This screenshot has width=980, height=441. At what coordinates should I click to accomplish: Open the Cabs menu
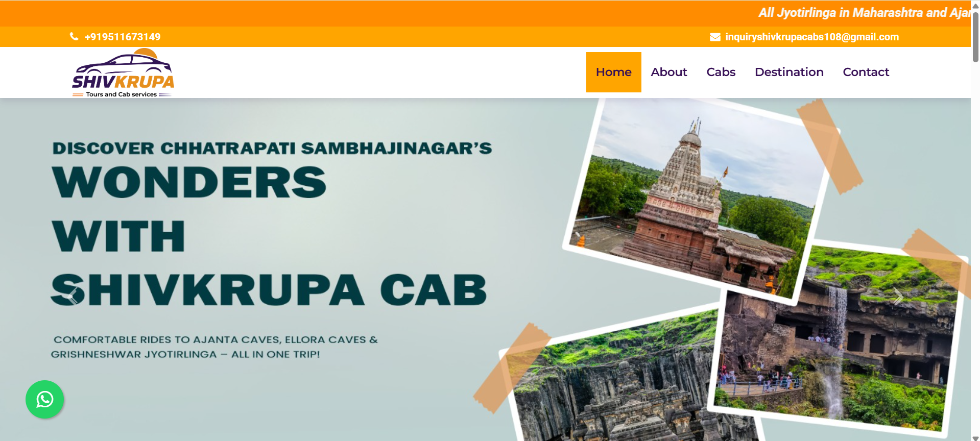[x=721, y=72]
